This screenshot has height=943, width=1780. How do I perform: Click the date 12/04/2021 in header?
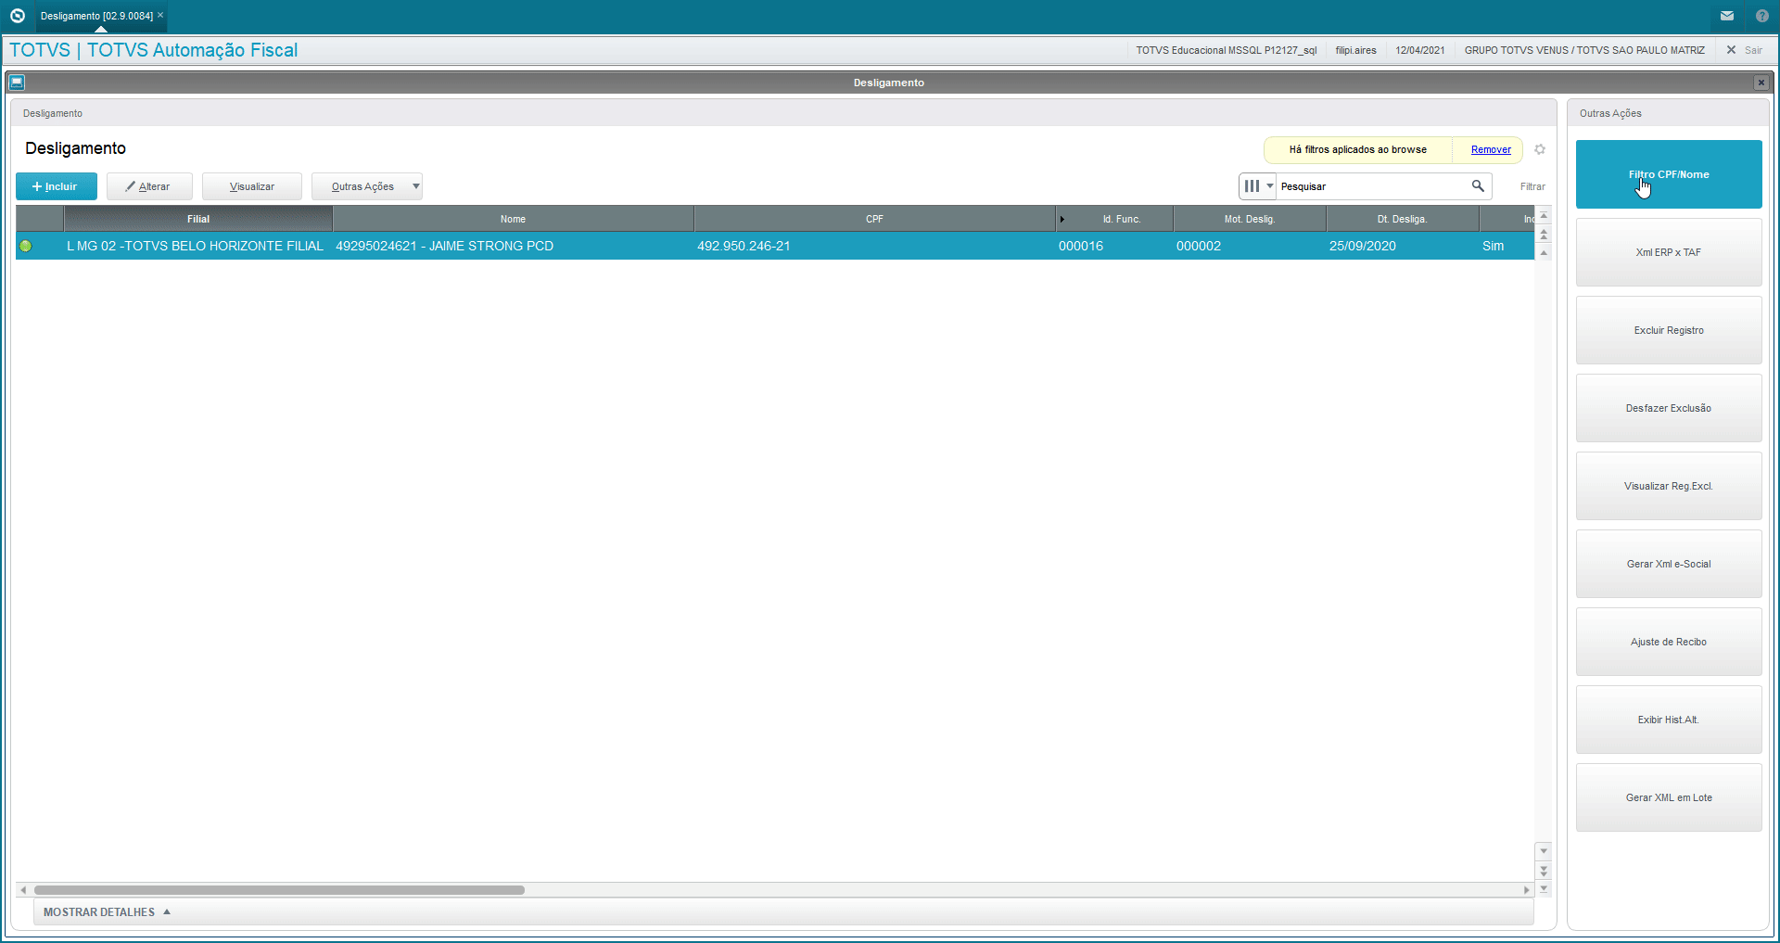1420,50
